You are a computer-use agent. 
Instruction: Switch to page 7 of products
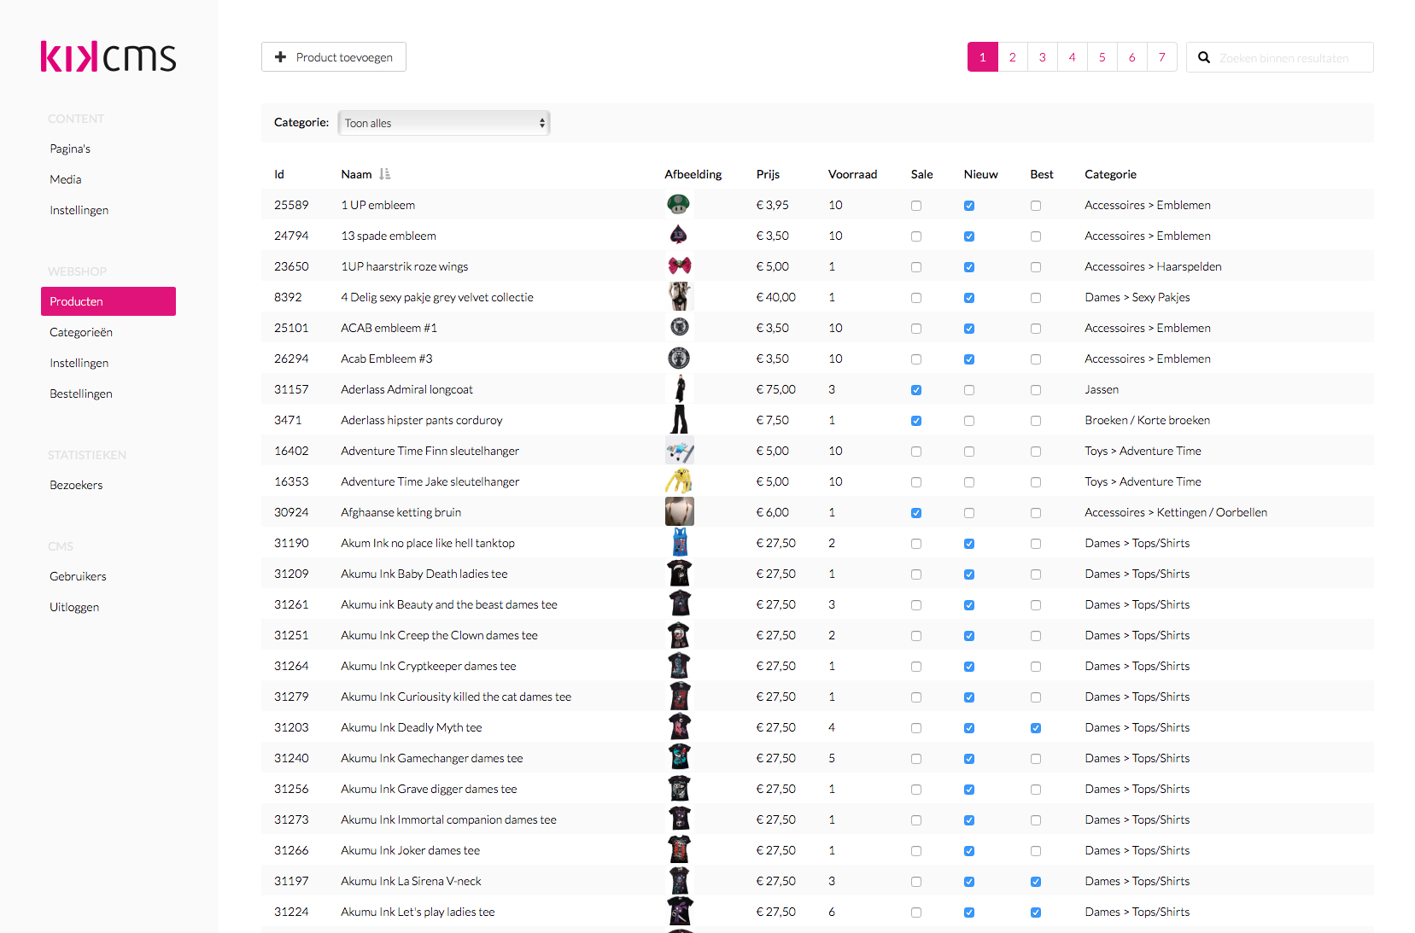coord(1161,56)
